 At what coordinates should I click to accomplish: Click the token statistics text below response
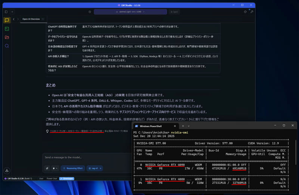(x=89, y=131)
